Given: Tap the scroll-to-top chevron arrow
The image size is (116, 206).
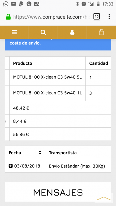Looking at the screenshot, I should coord(104,198).
